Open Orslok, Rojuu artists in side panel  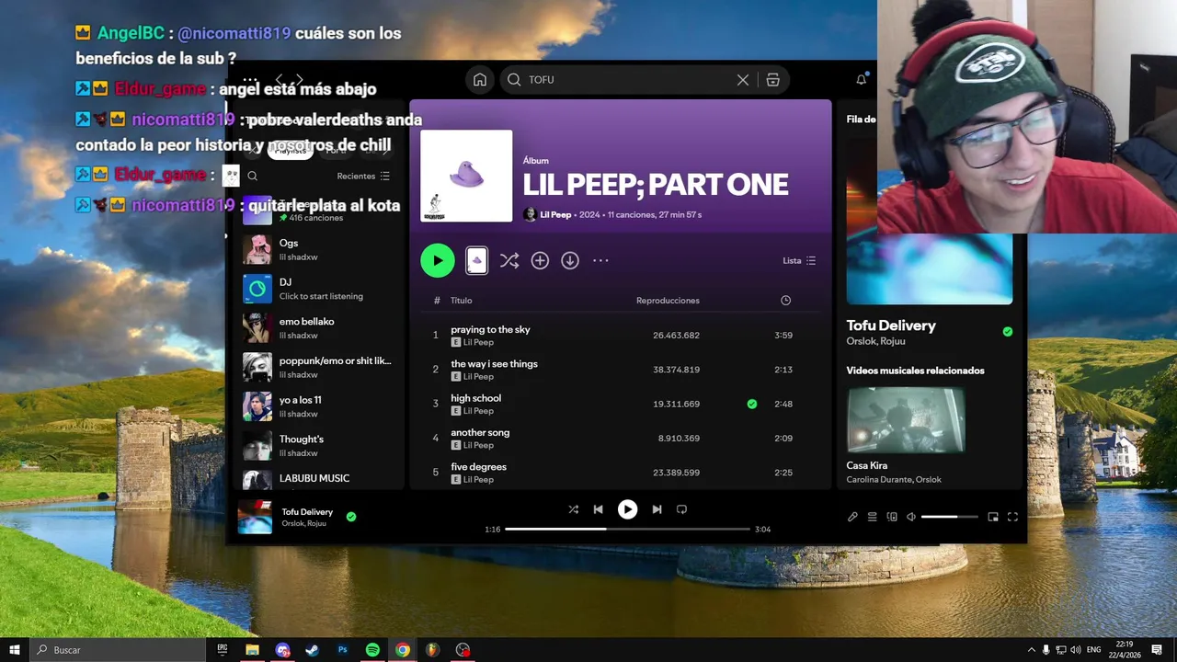pos(875,341)
